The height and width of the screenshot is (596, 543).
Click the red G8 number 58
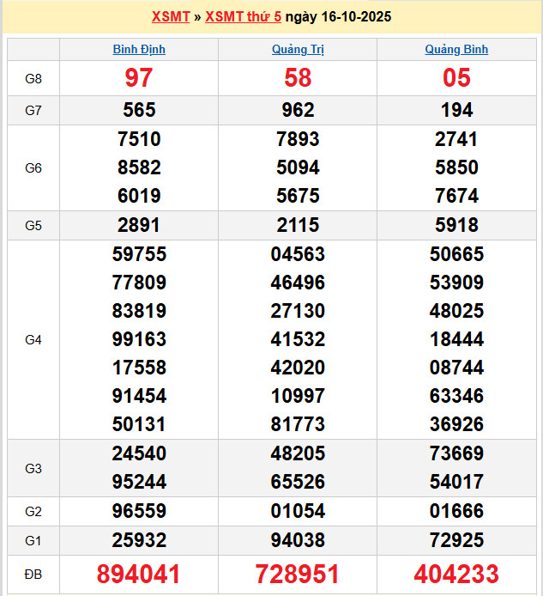tap(298, 78)
